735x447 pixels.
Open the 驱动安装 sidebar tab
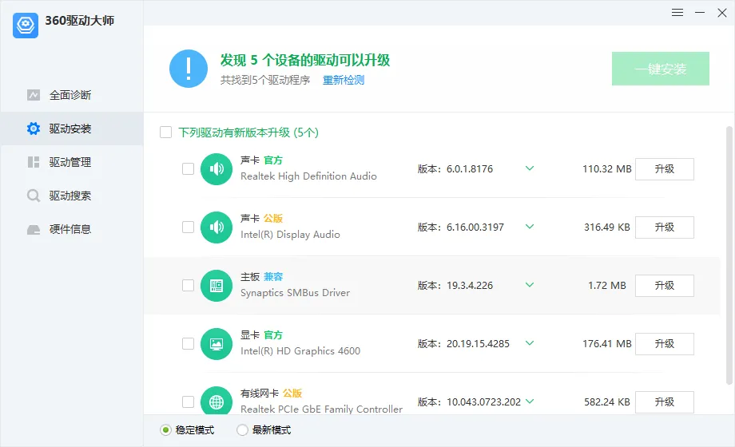coord(72,129)
